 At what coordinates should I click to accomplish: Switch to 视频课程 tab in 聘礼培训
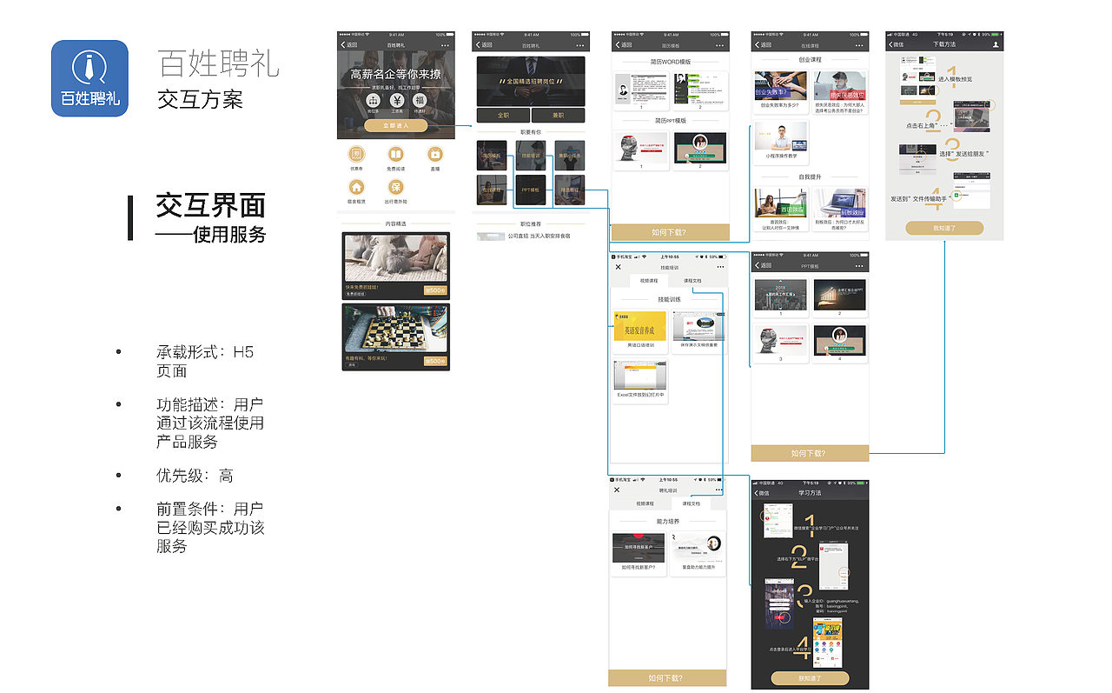(646, 503)
